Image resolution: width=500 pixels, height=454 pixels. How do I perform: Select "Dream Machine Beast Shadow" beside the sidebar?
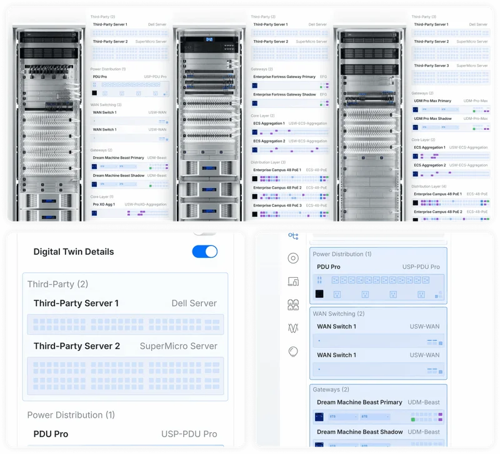tap(360, 432)
